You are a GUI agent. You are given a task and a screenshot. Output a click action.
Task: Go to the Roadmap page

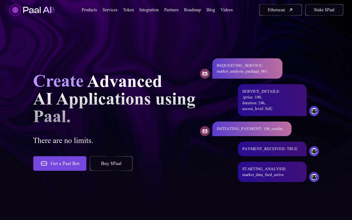193,10
